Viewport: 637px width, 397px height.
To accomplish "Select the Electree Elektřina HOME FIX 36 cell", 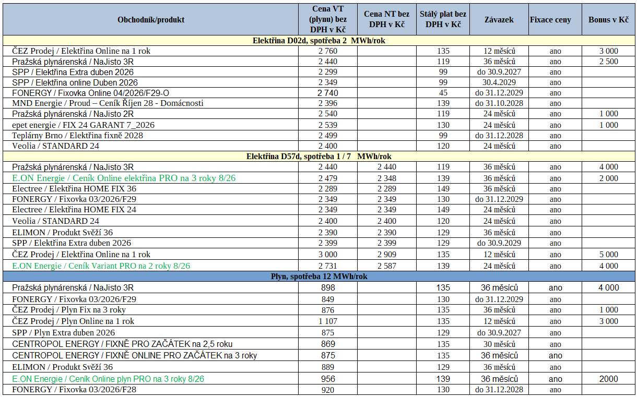I will pyautogui.click(x=151, y=188).
